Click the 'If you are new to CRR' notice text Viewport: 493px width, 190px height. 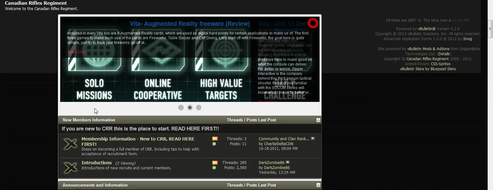click(140, 129)
